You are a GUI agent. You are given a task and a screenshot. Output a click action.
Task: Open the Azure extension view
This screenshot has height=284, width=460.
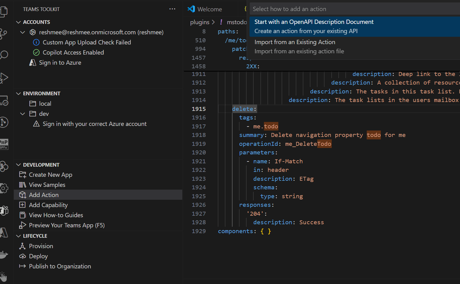click(x=4, y=233)
